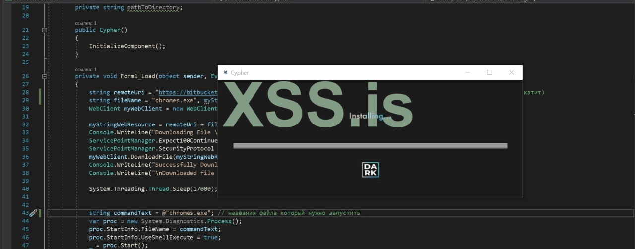The width and height of the screenshot is (635, 249).
Task: Click proc.StartInfo.FileName line
Action: tap(155, 229)
